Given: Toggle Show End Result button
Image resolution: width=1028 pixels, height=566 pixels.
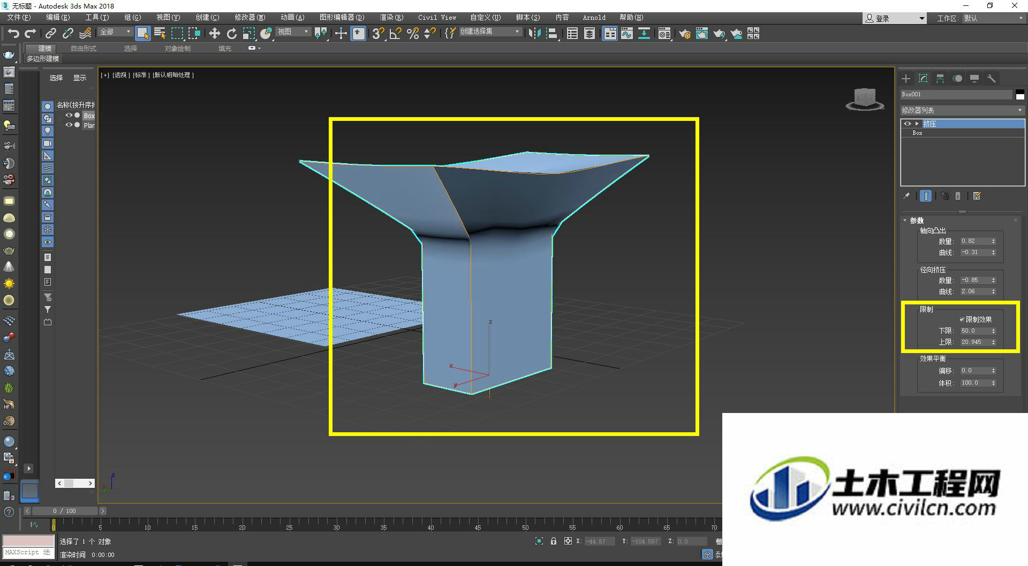Looking at the screenshot, I should pyautogui.click(x=926, y=196).
